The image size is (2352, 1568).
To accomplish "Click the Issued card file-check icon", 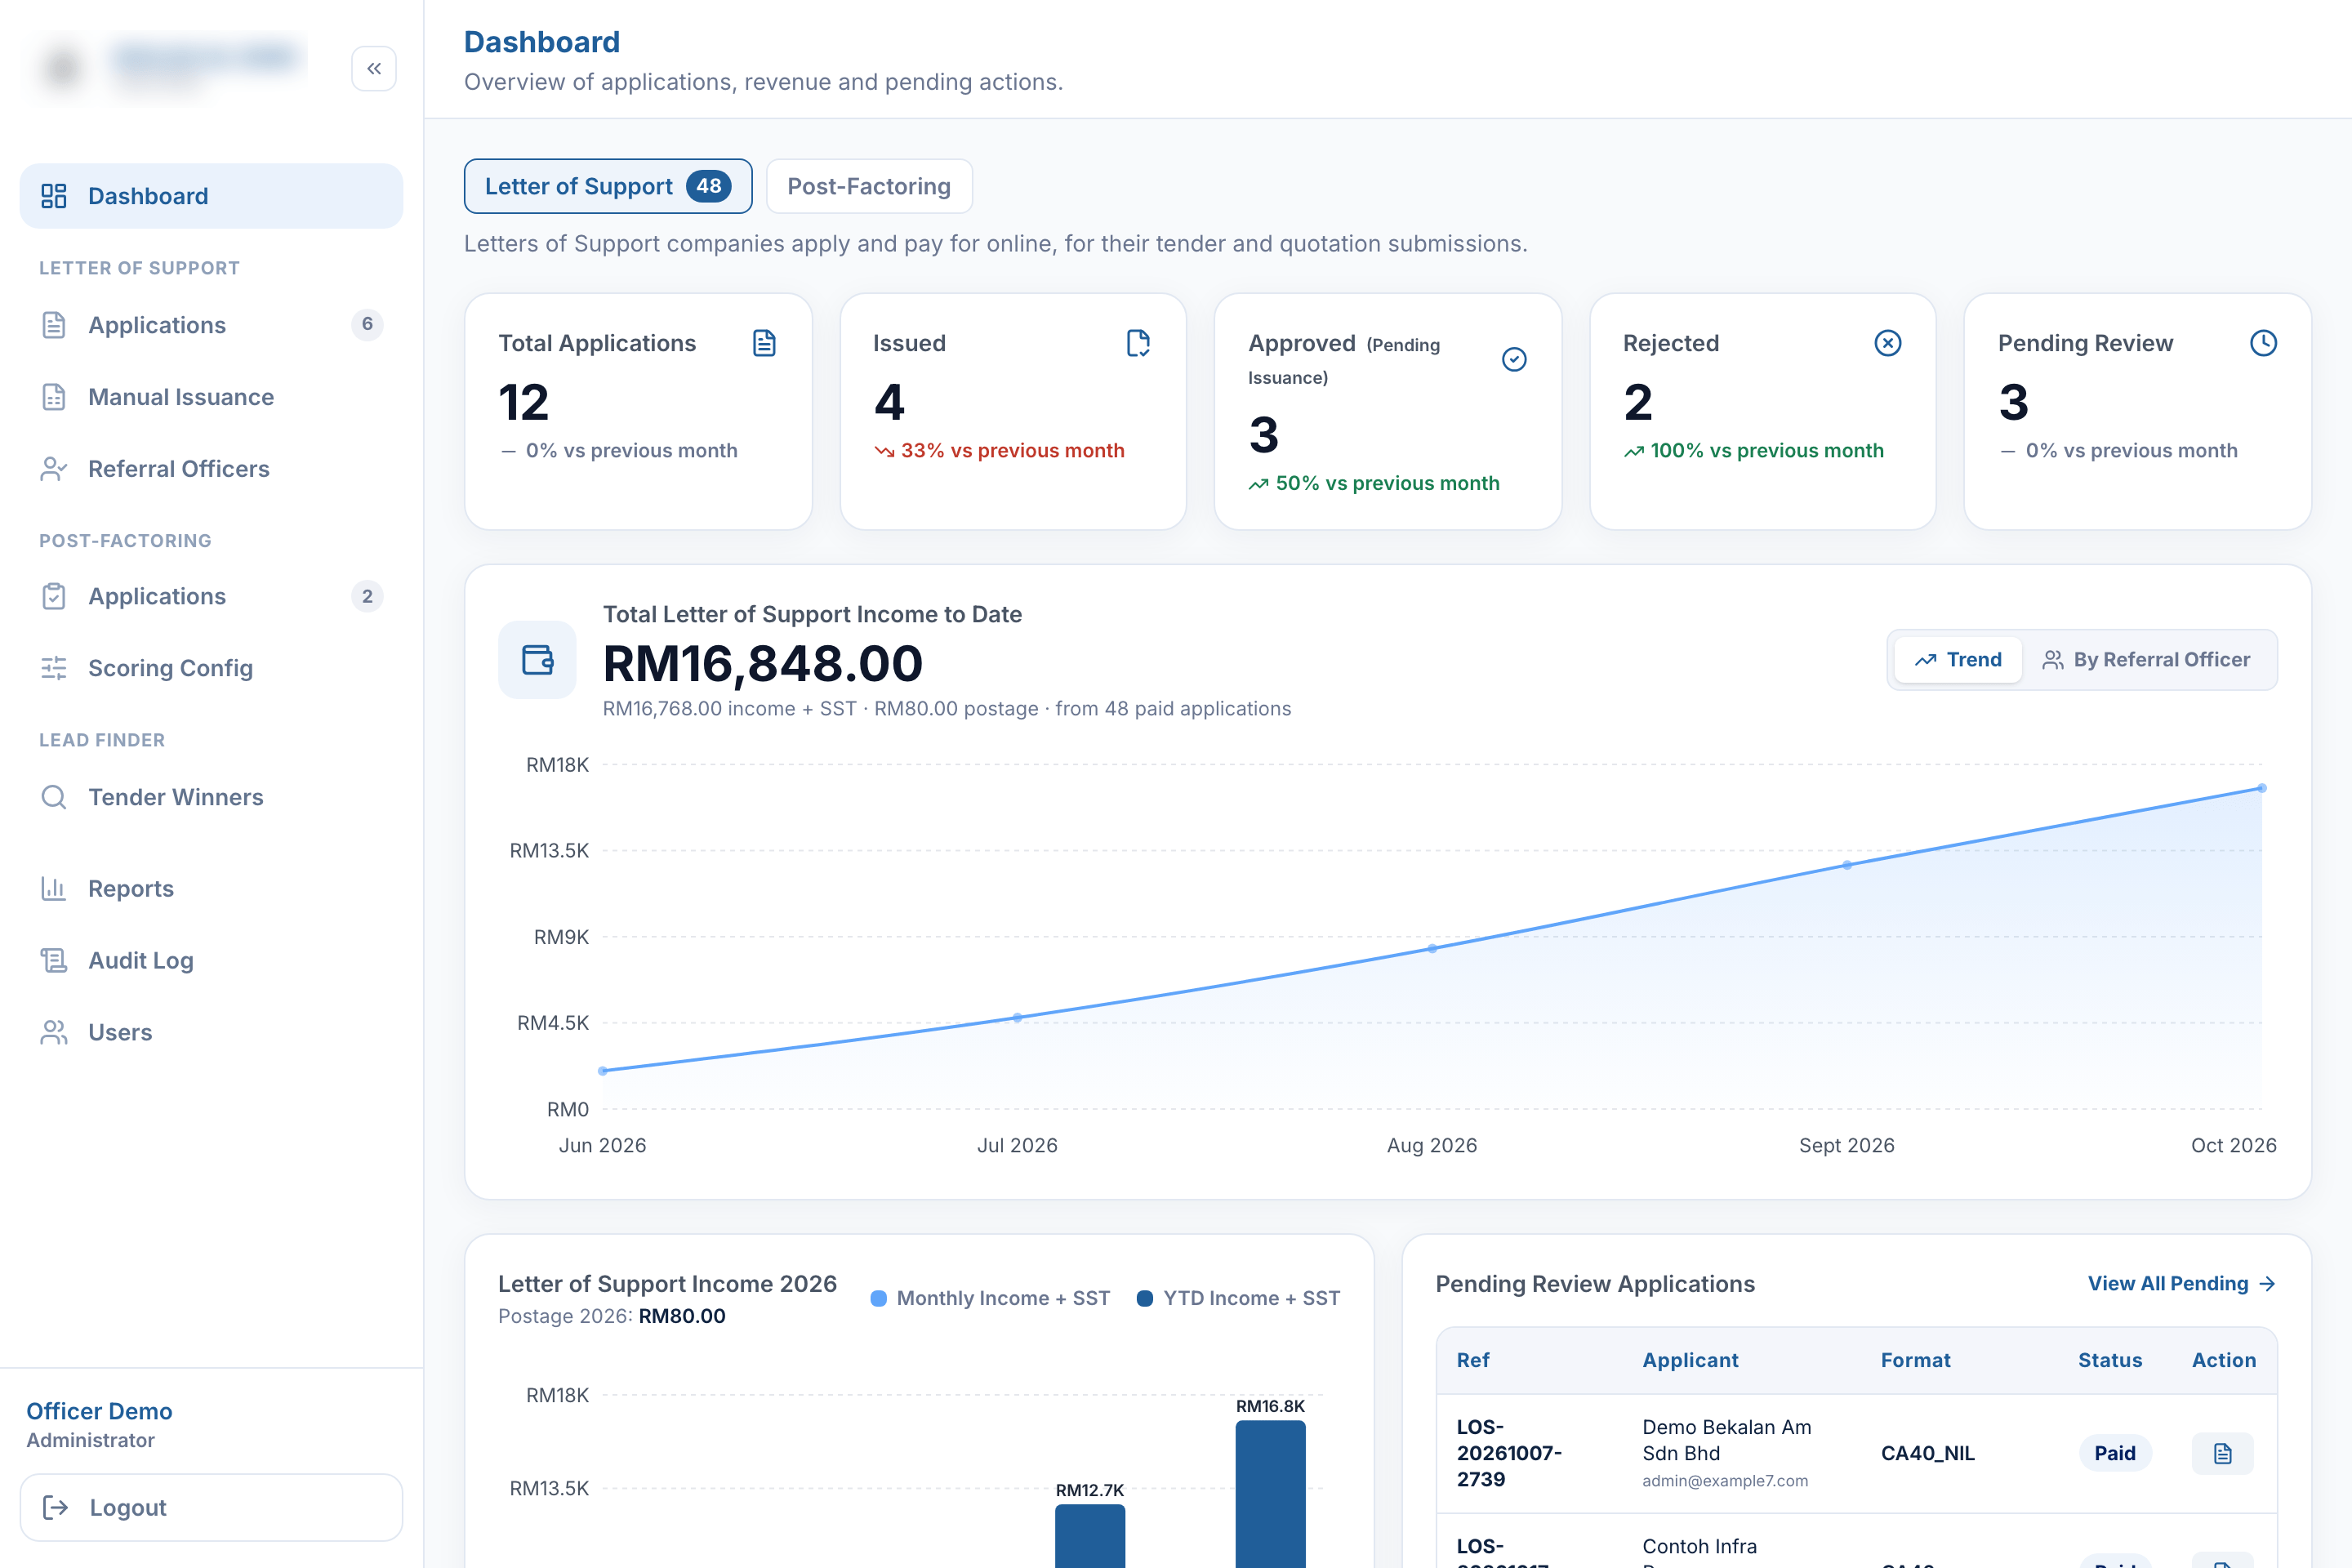I will click(x=1138, y=343).
